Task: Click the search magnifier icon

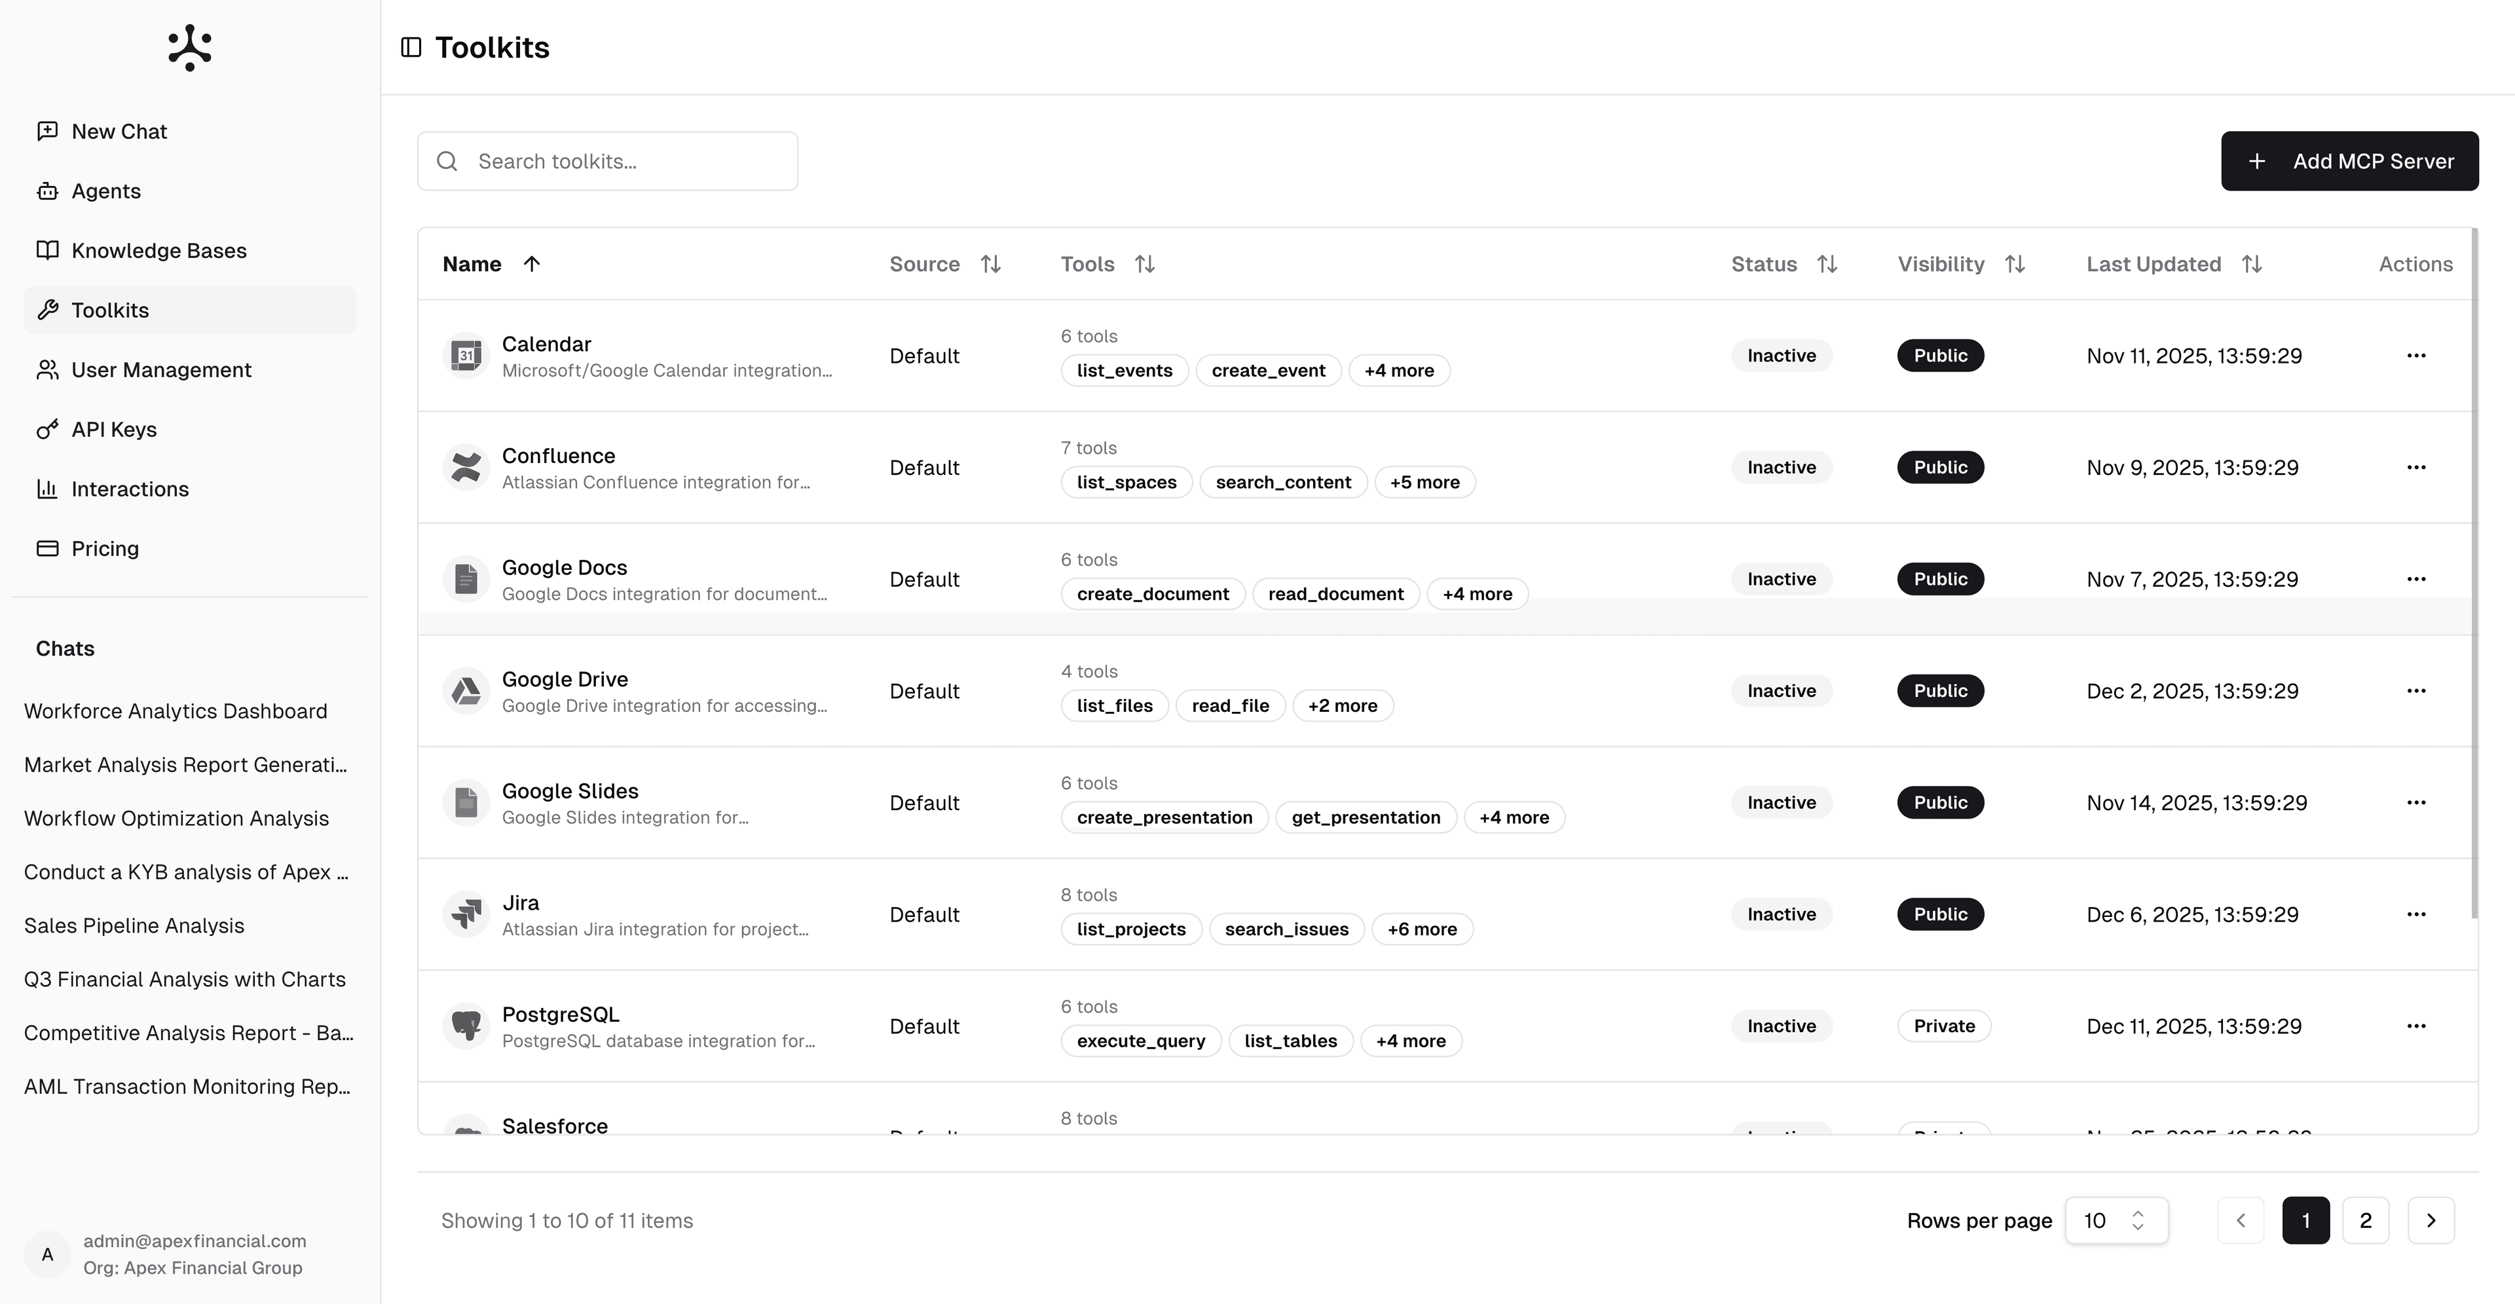Action: tap(447, 161)
